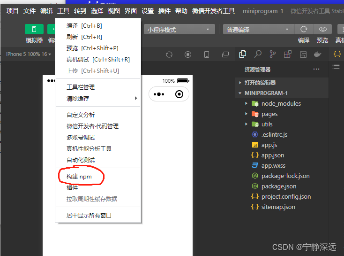Viewport: 344px width, 256px height.
Task: Open the 项目 menu
Action: [12, 11]
